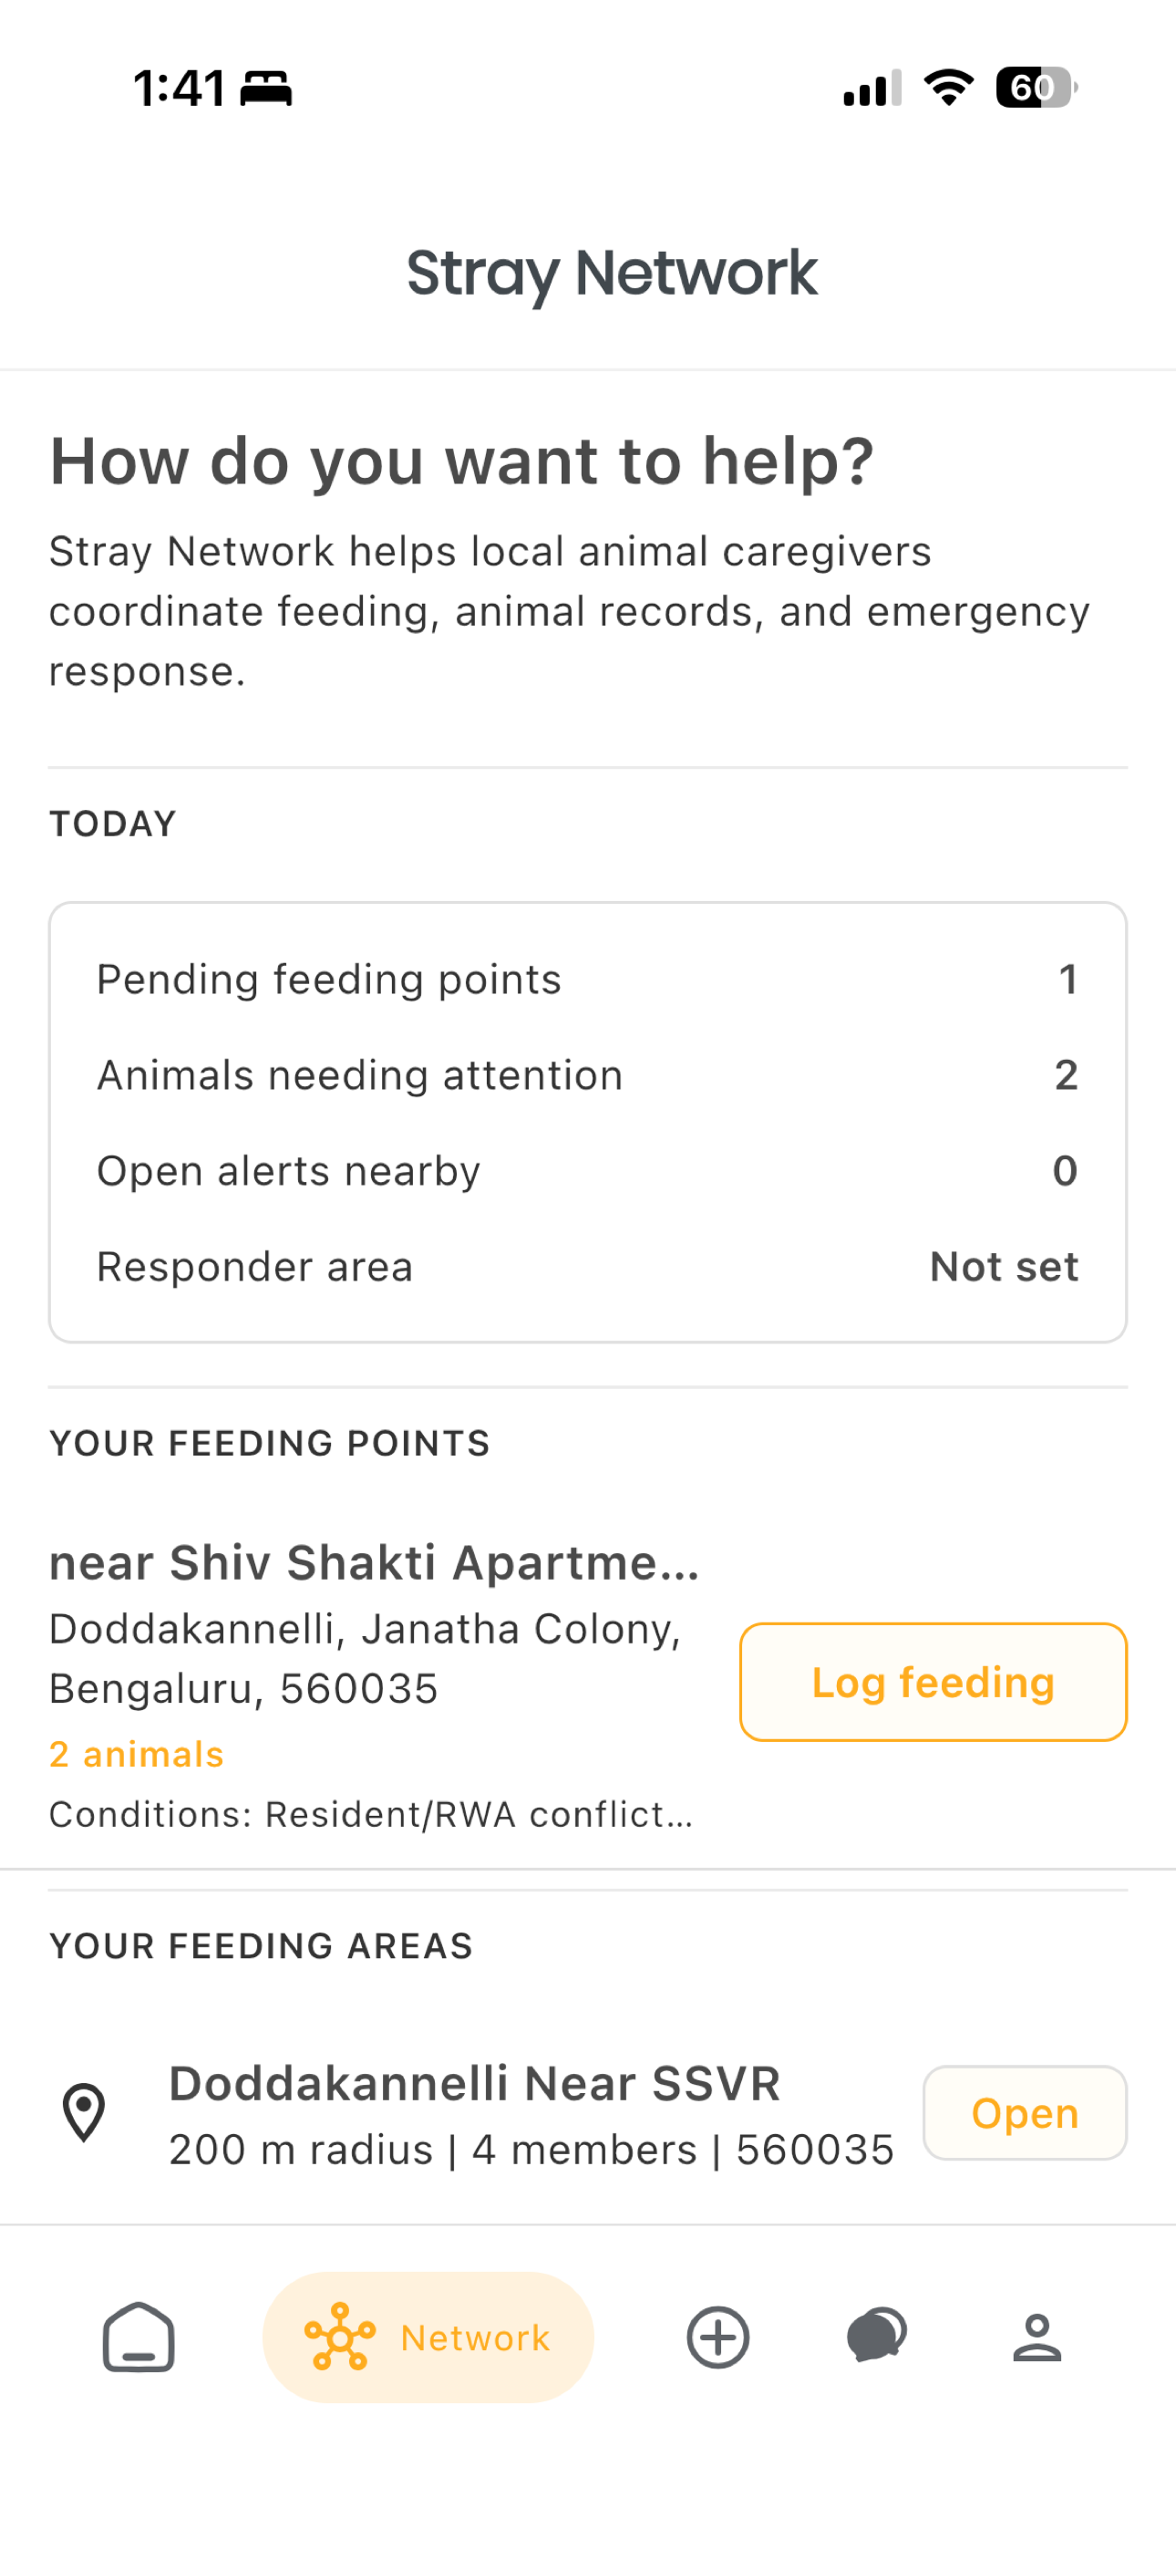Tap the plus add icon

click(717, 2337)
